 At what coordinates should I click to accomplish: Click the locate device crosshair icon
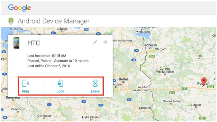(x=105, y=42)
